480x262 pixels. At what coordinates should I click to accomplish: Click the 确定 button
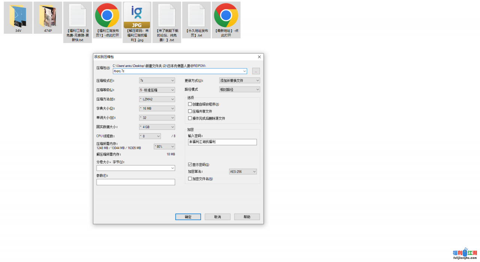[x=188, y=217]
